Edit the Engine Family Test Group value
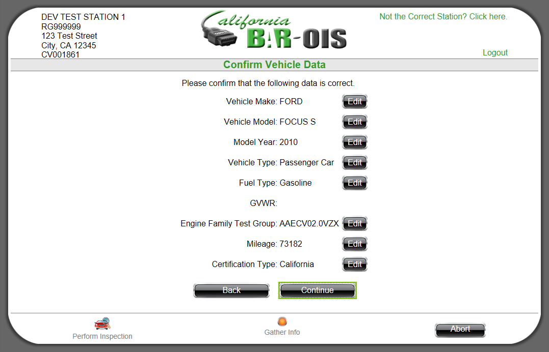This screenshot has height=352, width=549. [355, 224]
